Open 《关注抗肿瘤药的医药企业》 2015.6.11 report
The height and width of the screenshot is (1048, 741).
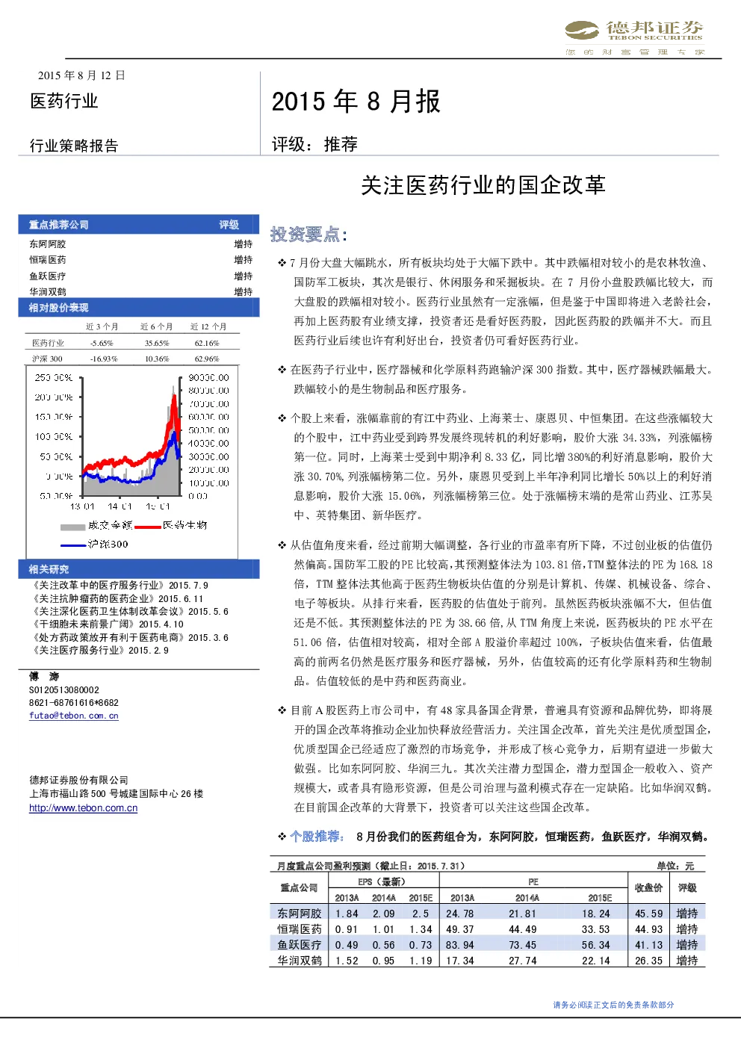(117, 599)
